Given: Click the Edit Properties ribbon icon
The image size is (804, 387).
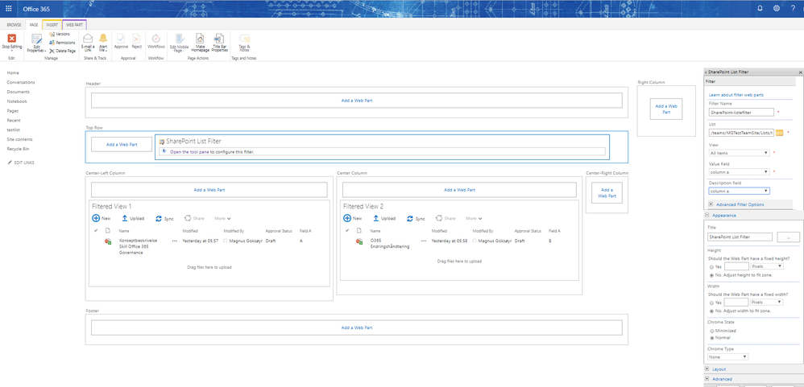Looking at the screenshot, I should [x=37, y=39].
